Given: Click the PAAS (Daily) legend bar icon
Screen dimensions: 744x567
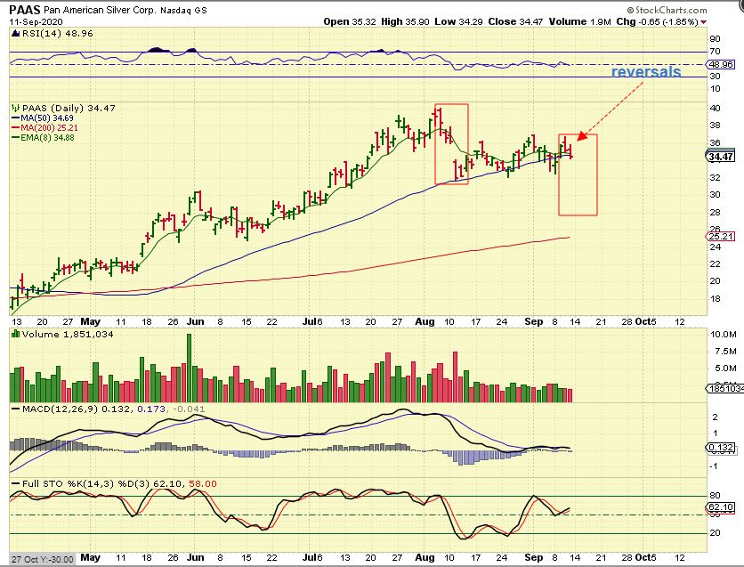Looking at the screenshot, I should coord(15,109).
